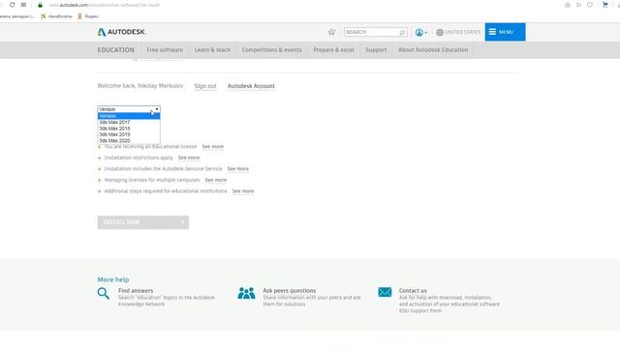620x348 pixels.
Task: Click the EDUCATION heading link
Action: click(x=116, y=50)
